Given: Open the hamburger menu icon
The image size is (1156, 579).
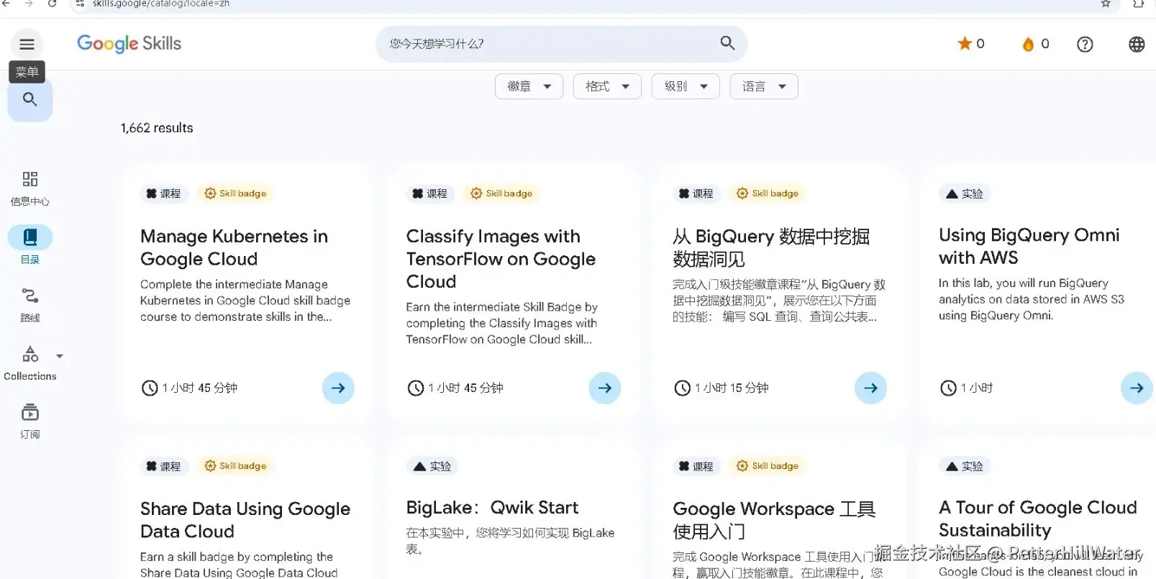Looking at the screenshot, I should click(x=27, y=45).
